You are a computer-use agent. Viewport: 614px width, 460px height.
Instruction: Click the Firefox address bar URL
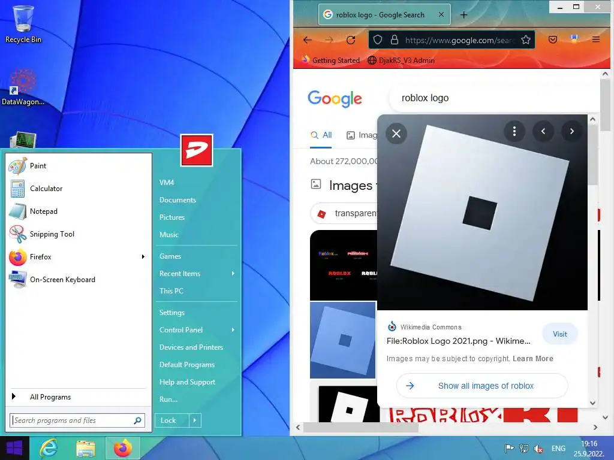tap(459, 40)
